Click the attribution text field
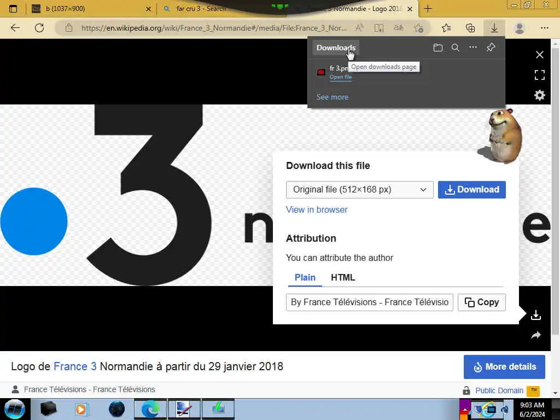The height and width of the screenshot is (420, 560). click(x=370, y=302)
